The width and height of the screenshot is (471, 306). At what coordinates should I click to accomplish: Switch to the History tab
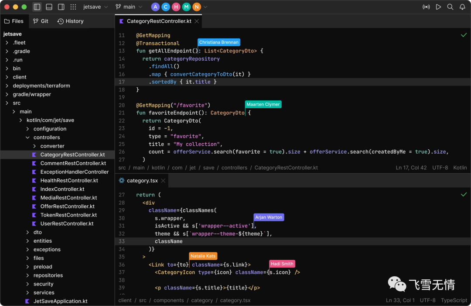coord(71,21)
